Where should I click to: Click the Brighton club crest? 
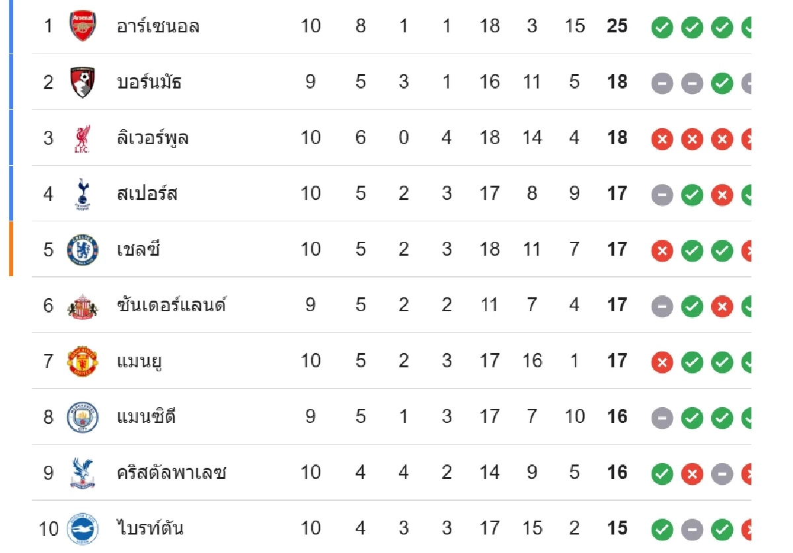[x=83, y=529]
